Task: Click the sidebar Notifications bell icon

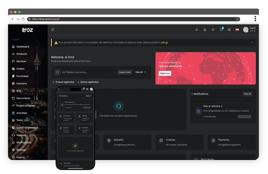Action: coord(13,142)
